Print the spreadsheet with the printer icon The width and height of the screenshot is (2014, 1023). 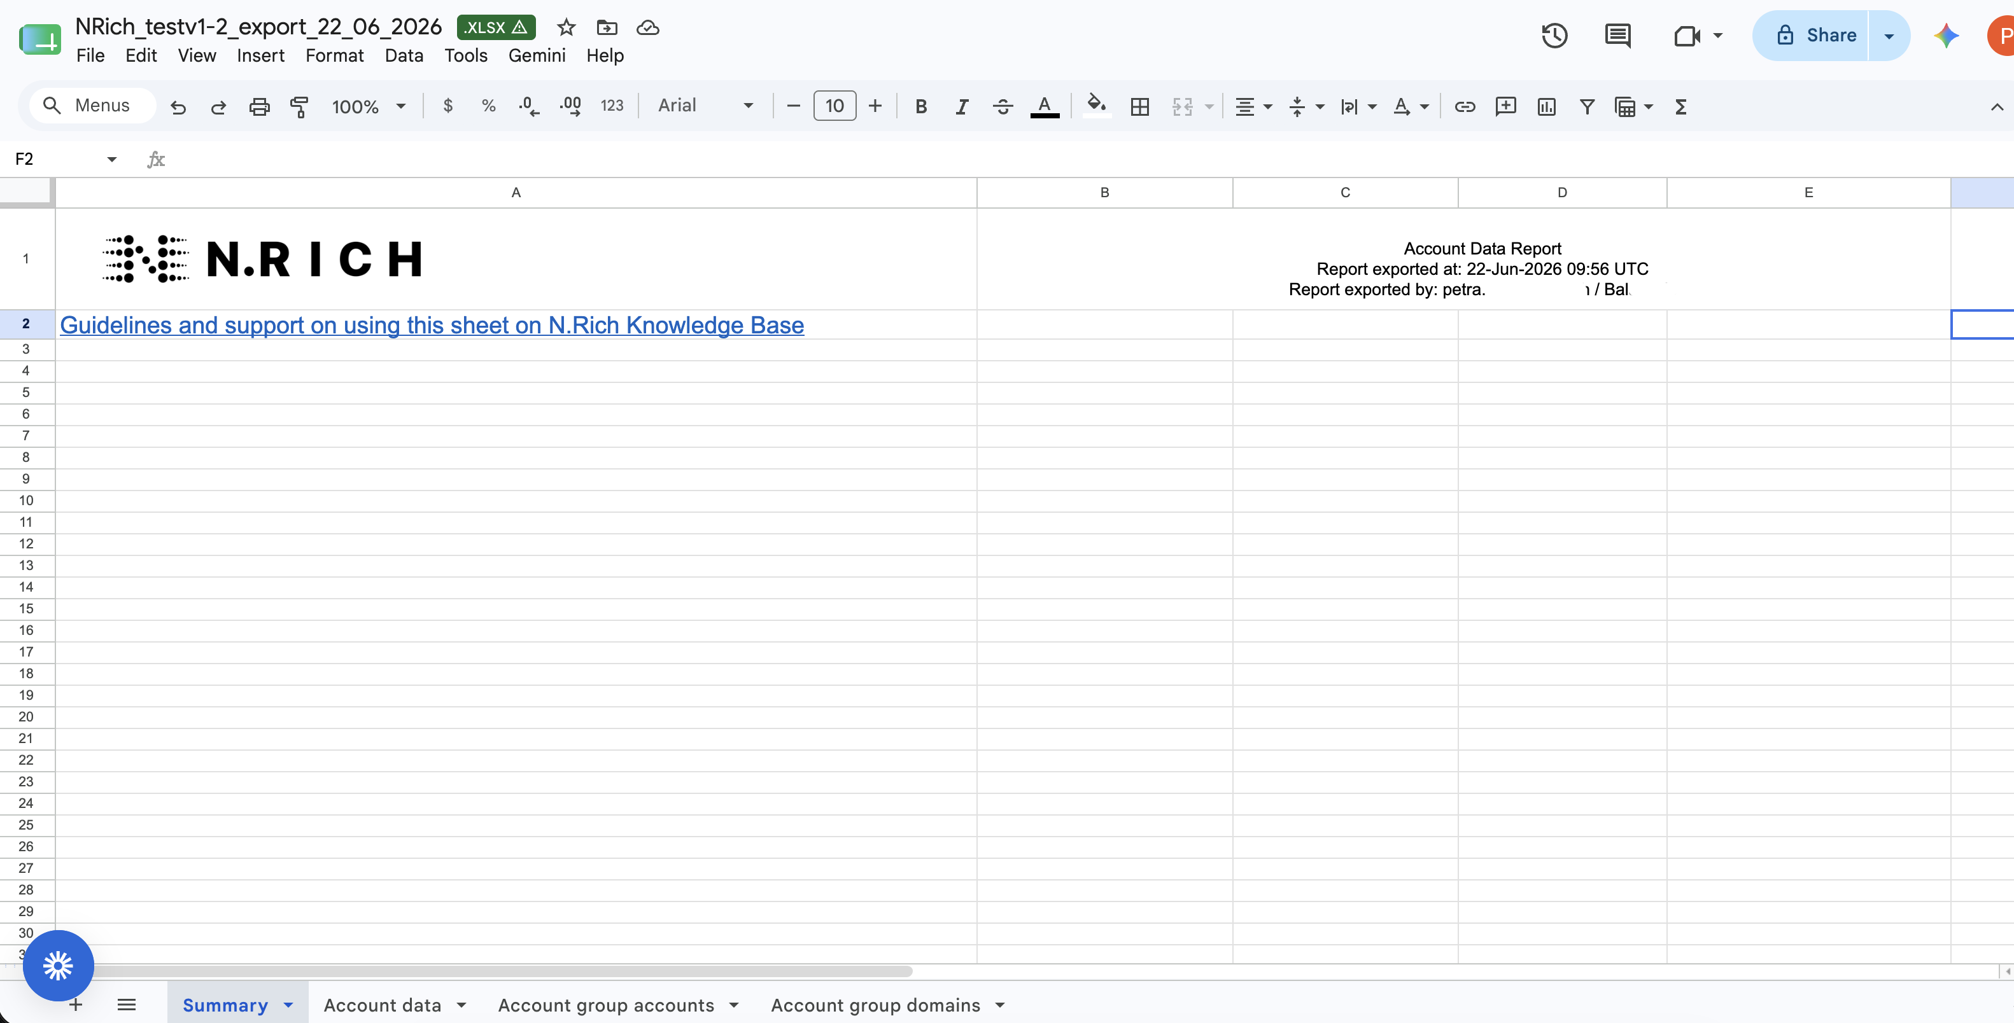tap(259, 106)
